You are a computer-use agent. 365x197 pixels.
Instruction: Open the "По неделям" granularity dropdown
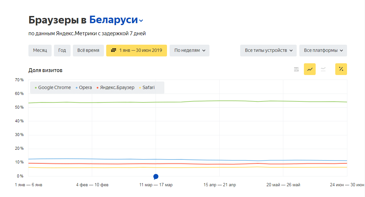coord(189,51)
